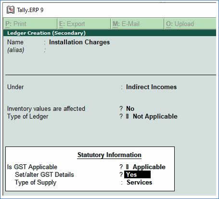
Task: Click the Tally.ERP 9 window title text
Action: 30,10
